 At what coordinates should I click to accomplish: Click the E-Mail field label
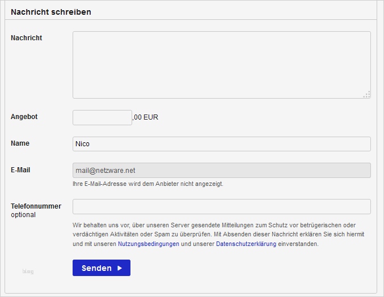(x=20, y=170)
